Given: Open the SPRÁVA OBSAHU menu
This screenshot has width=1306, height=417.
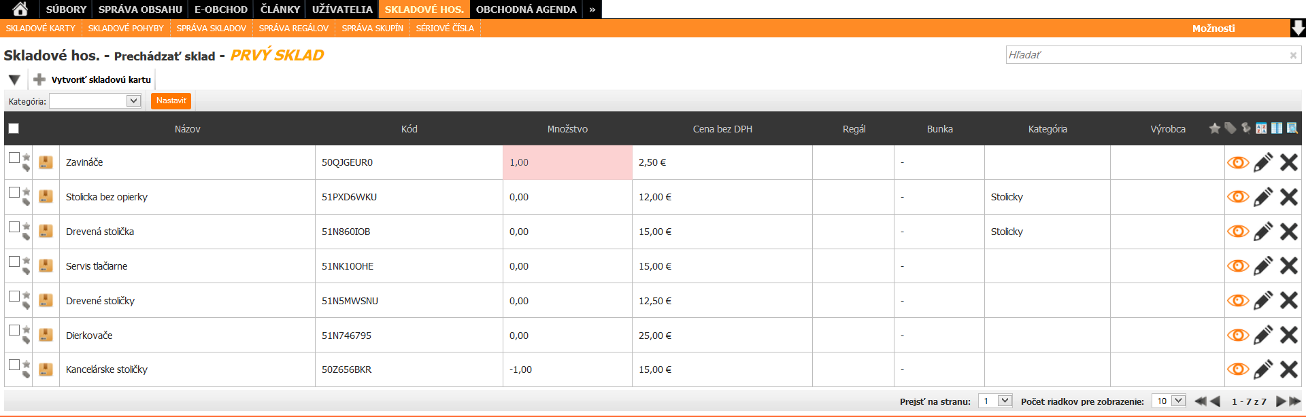Looking at the screenshot, I should tap(140, 10).
